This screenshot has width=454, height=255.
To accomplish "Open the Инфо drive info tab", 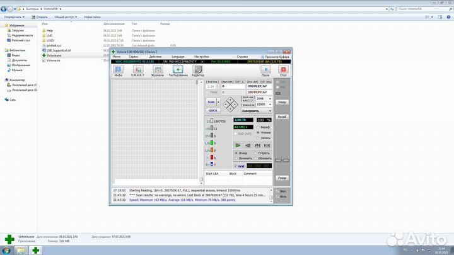I will (x=118, y=71).
